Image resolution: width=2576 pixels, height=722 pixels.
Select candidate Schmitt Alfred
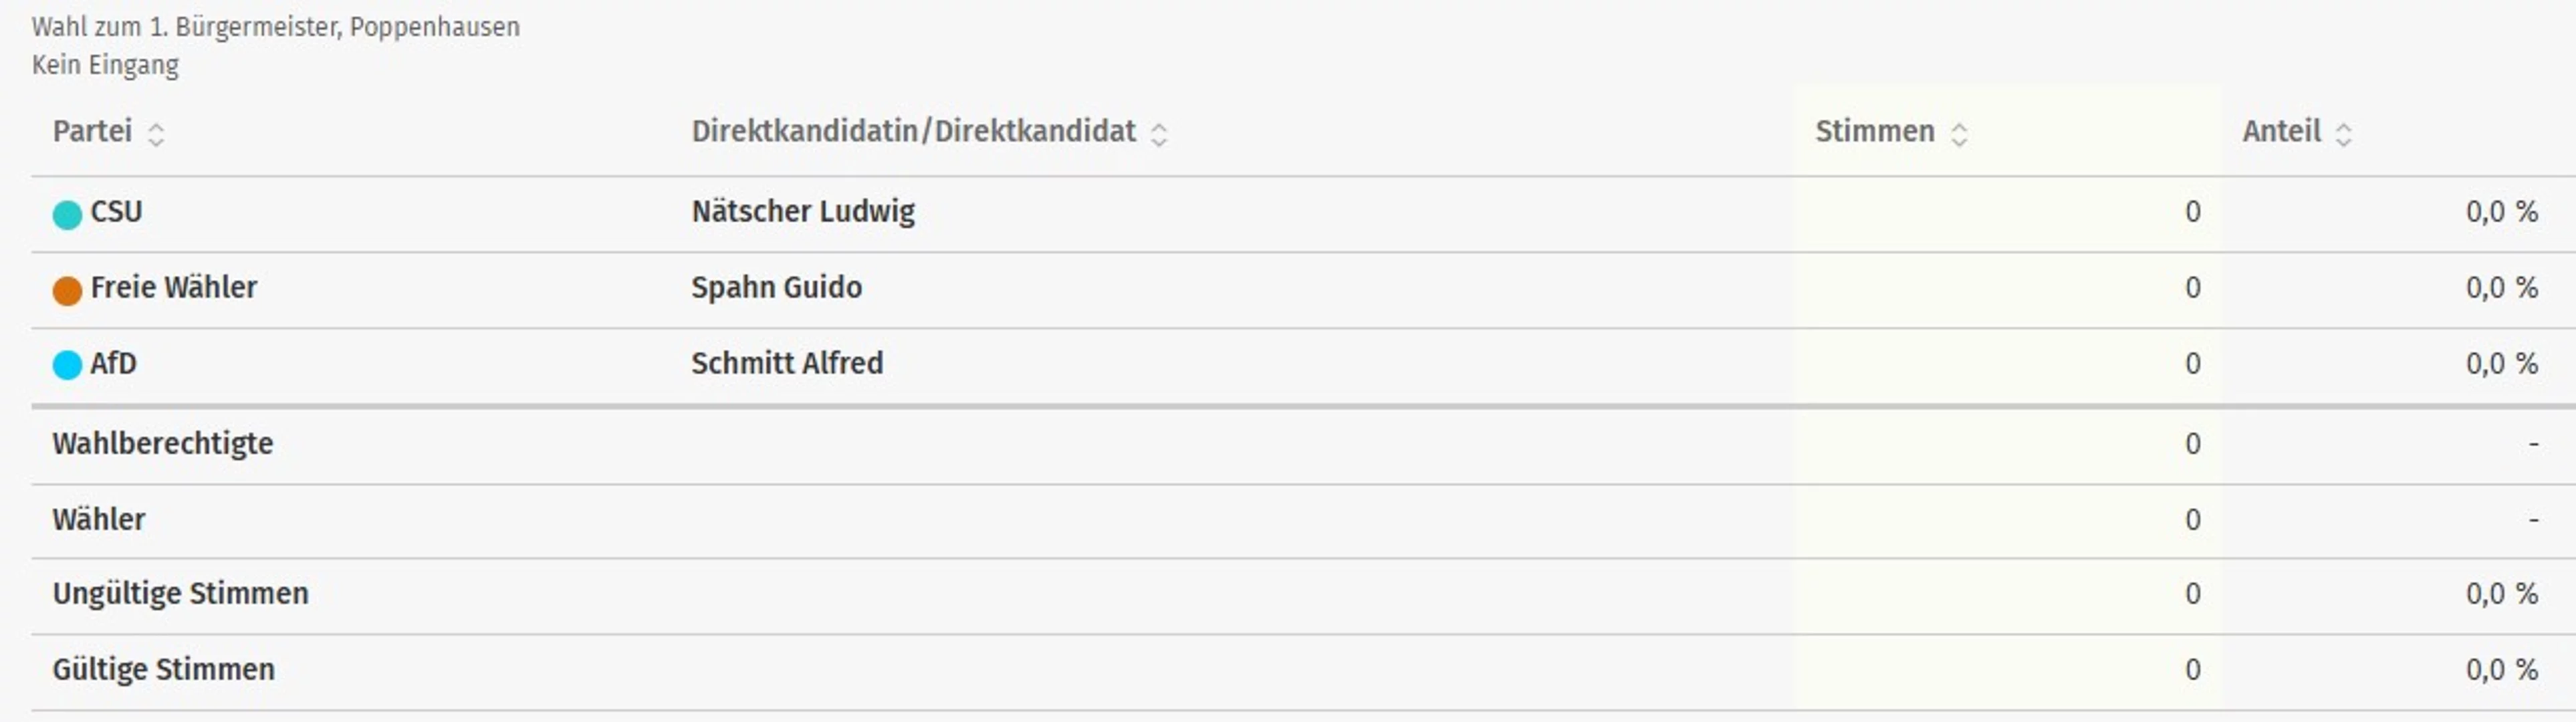[x=787, y=363]
